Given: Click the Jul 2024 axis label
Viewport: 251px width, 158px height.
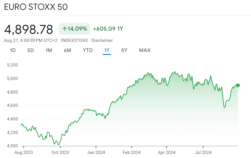Looking at the screenshot, I should pos(203,153).
